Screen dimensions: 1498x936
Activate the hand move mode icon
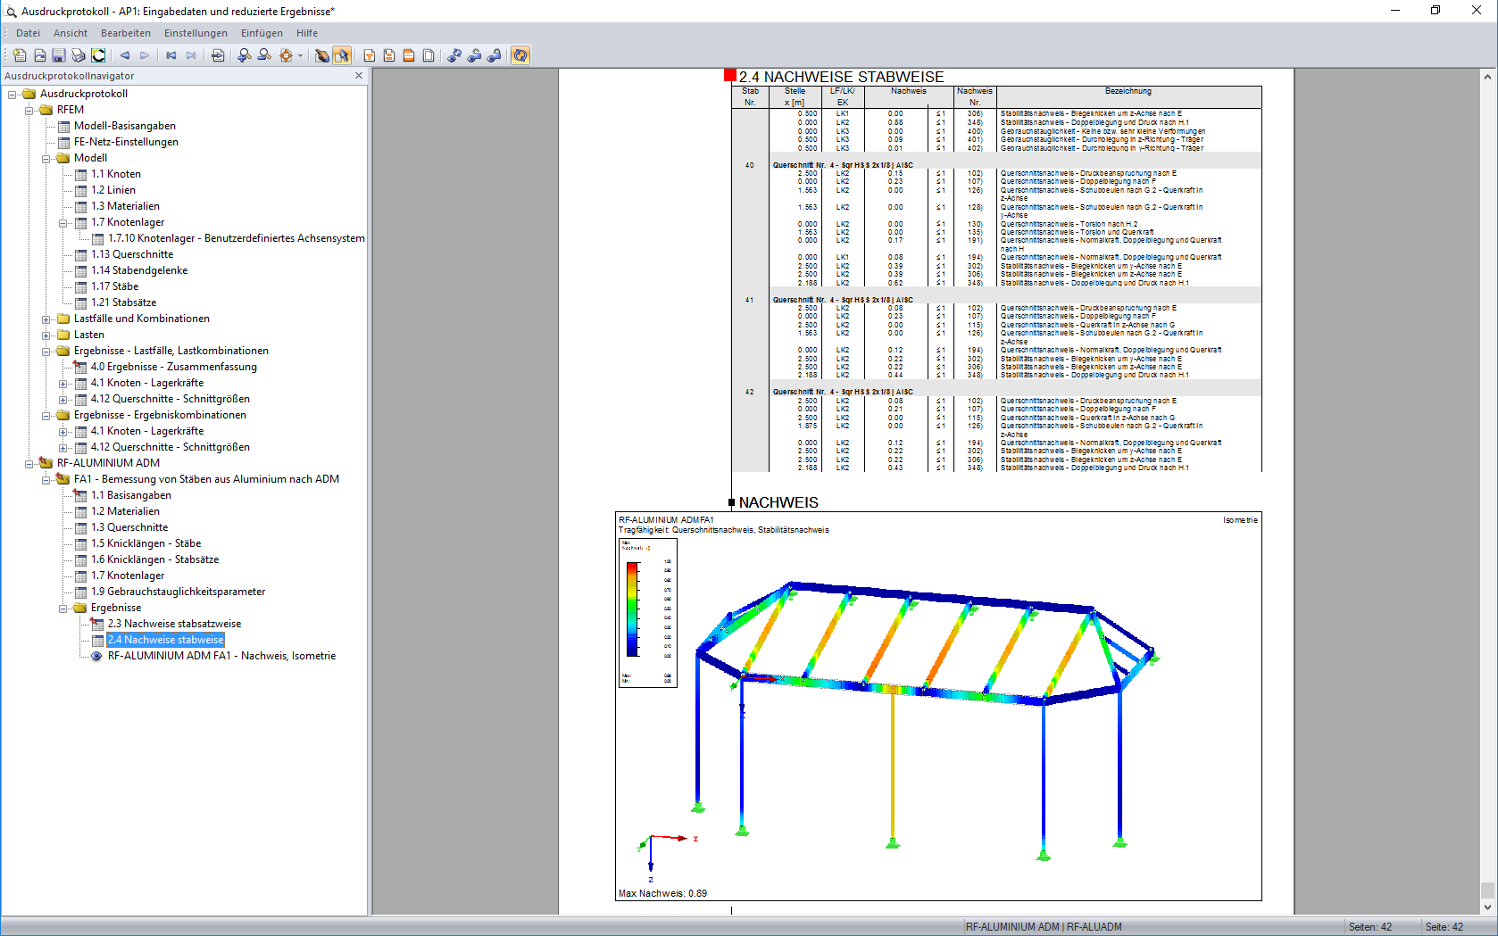click(322, 55)
